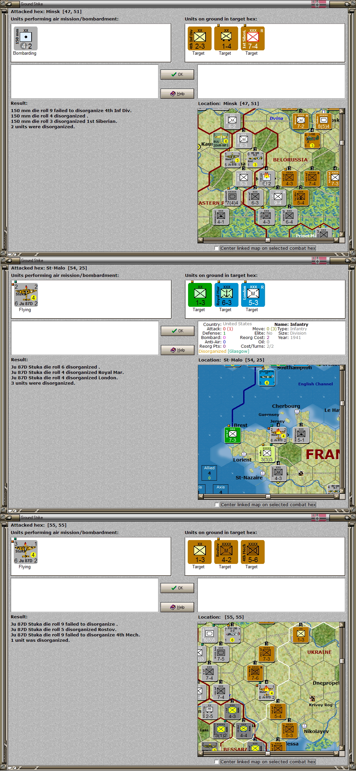Enable center linked map checkbox in bottom window
356x772 pixels.
click(x=217, y=762)
